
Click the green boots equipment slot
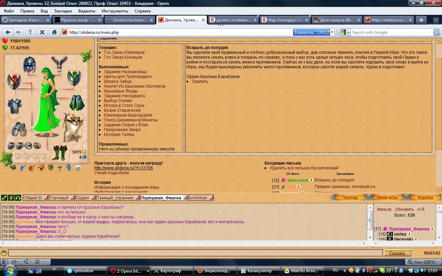click(x=61, y=152)
